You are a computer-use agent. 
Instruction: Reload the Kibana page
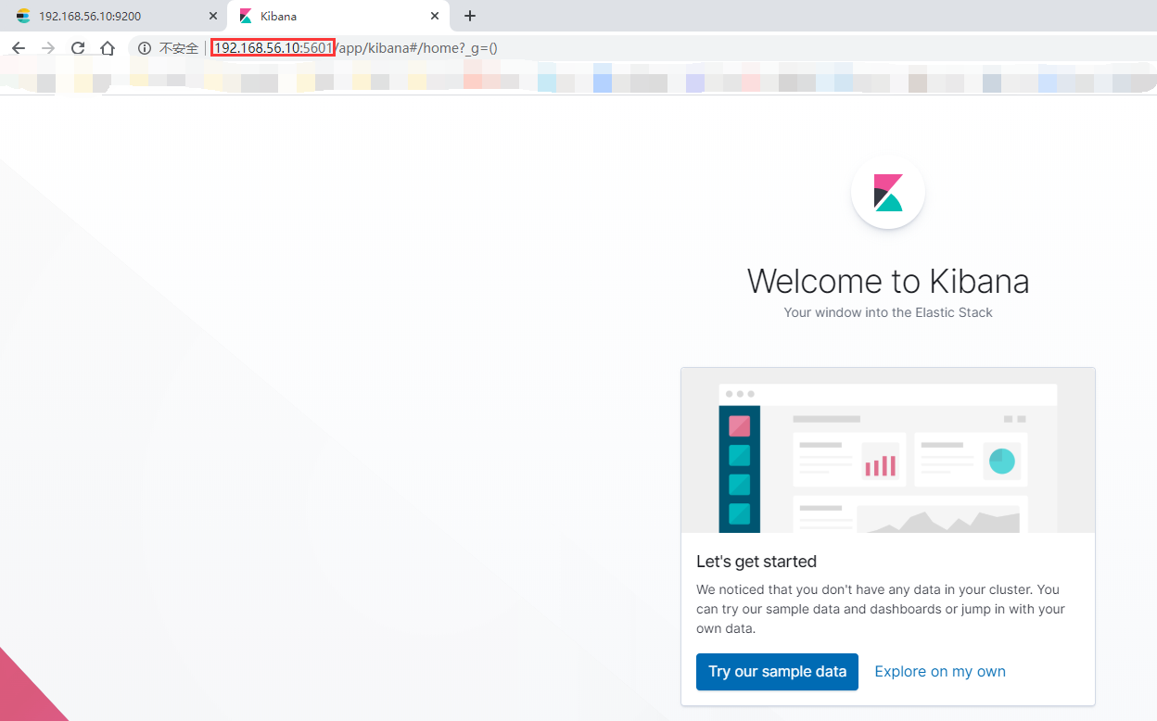tap(78, 48)
